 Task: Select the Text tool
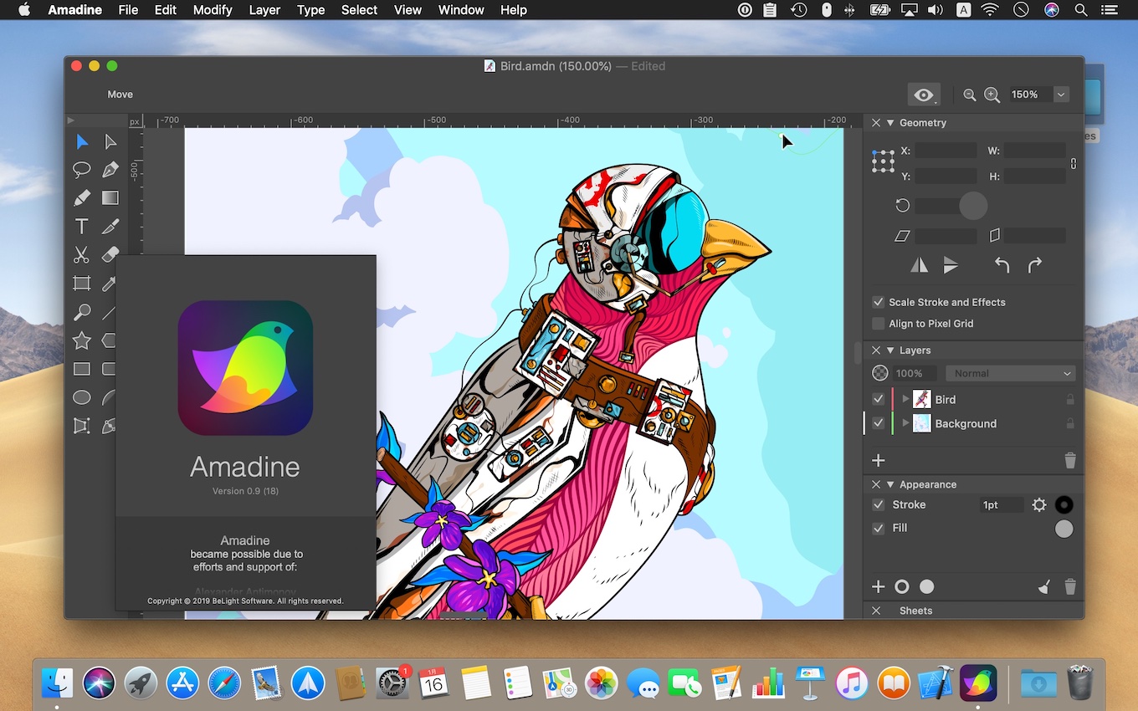[x=81, y=226]
